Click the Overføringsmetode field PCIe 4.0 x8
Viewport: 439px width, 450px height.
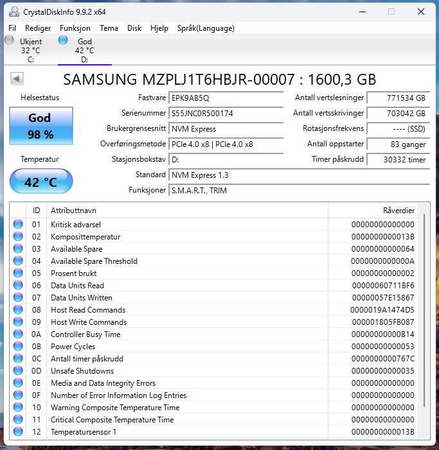(x=226, y=144)
